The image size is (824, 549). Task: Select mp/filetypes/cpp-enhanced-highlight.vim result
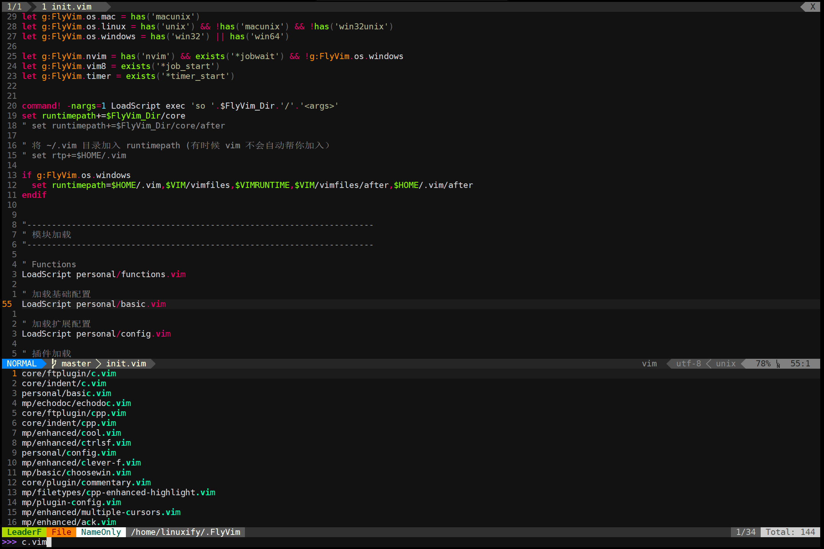point(118,492)
